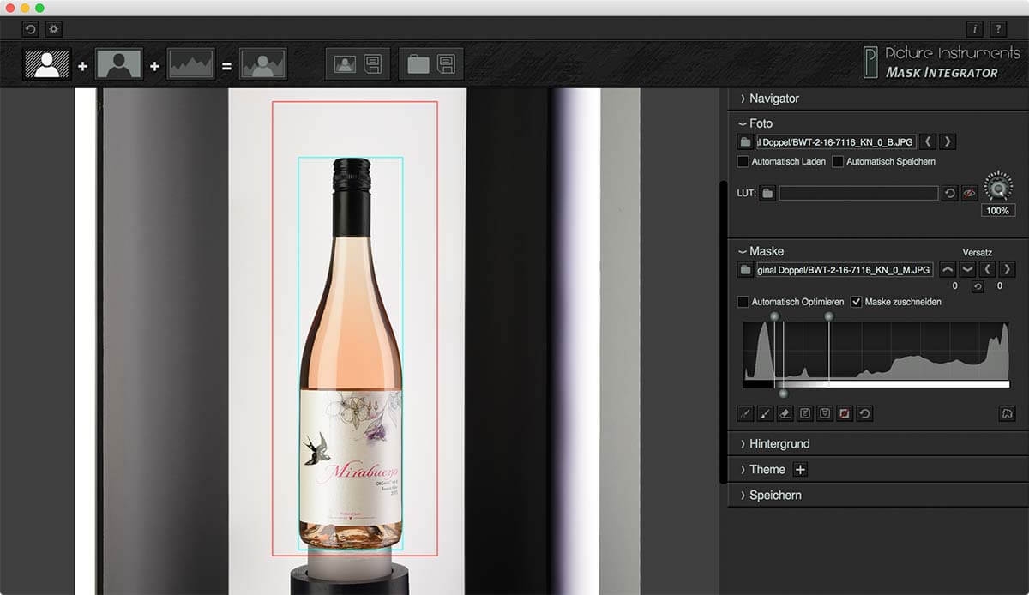This screenshot has height=595, width=1029.
Task: Add a new theme with the plus button
Action: pos(800,470)
